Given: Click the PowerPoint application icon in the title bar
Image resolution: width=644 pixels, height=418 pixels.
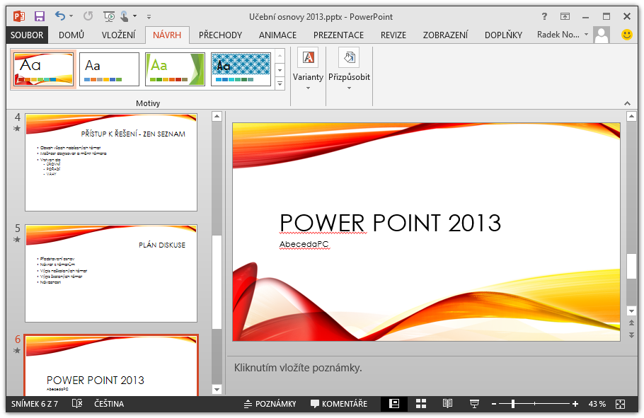Looking at the screenshot, I should [x=19, y=16].
